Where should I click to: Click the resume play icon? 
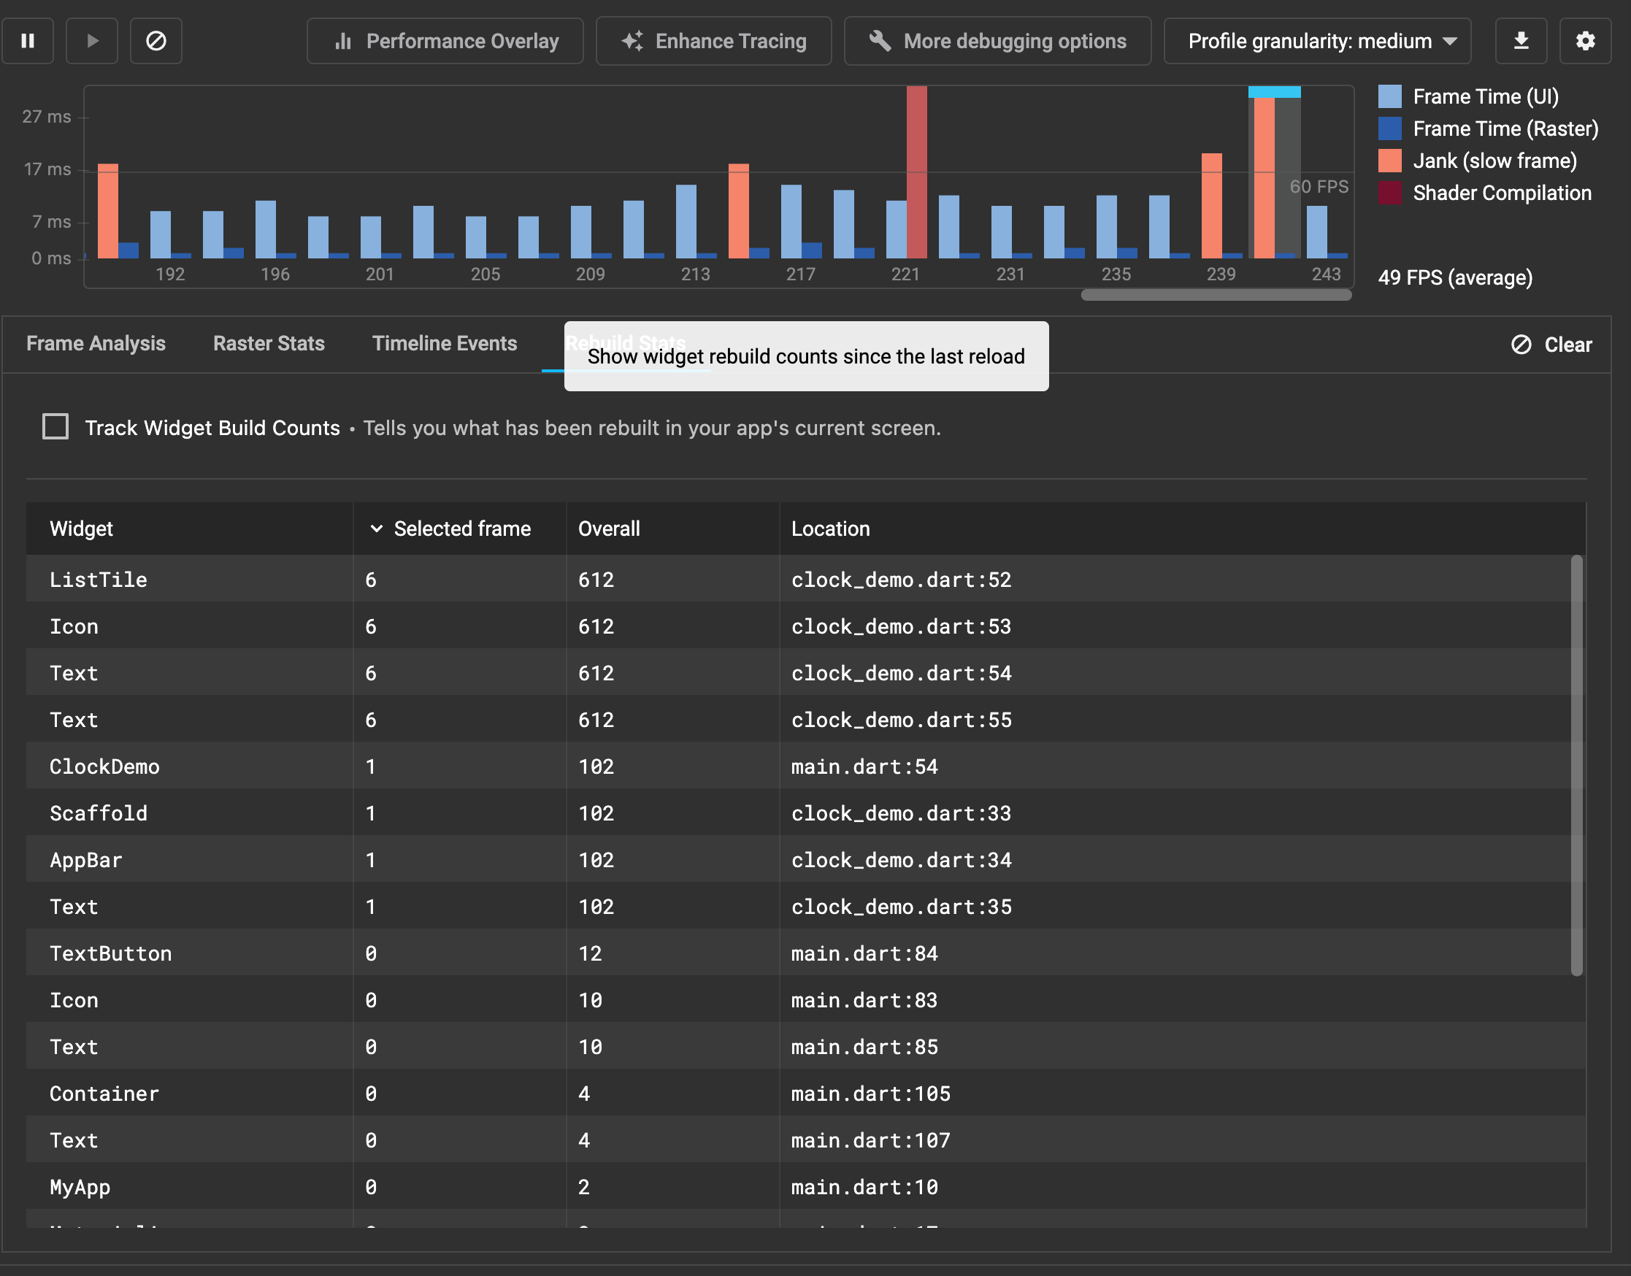[x=92, y=41]
